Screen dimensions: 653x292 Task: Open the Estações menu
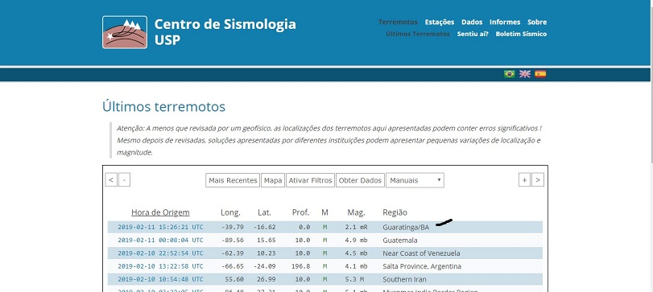[x=440, y=22]
